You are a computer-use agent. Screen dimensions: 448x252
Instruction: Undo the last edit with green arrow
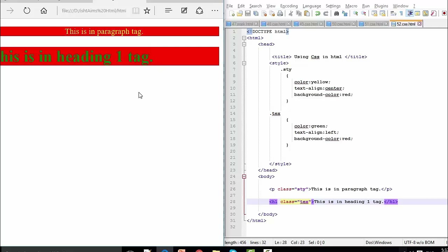coord(317,13)
